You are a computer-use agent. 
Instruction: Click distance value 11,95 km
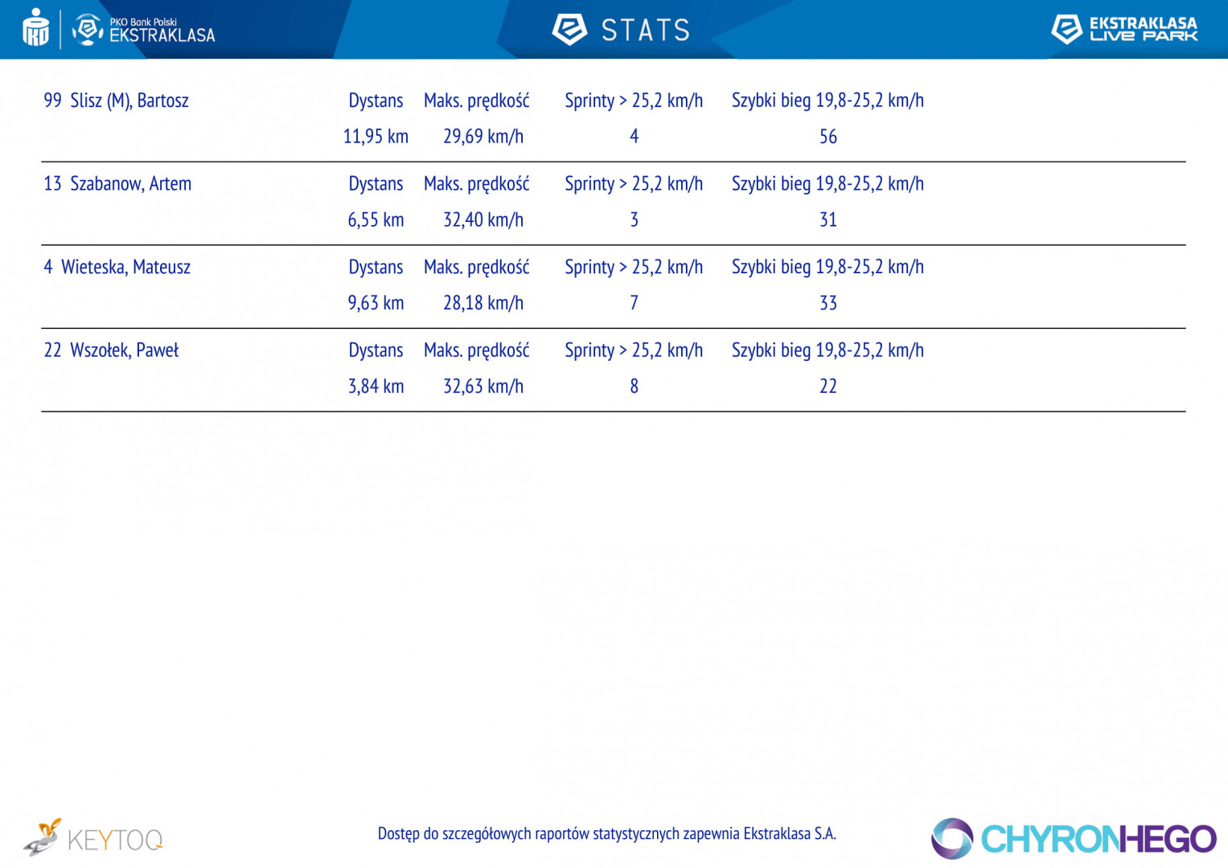click(x=376, y=137)
